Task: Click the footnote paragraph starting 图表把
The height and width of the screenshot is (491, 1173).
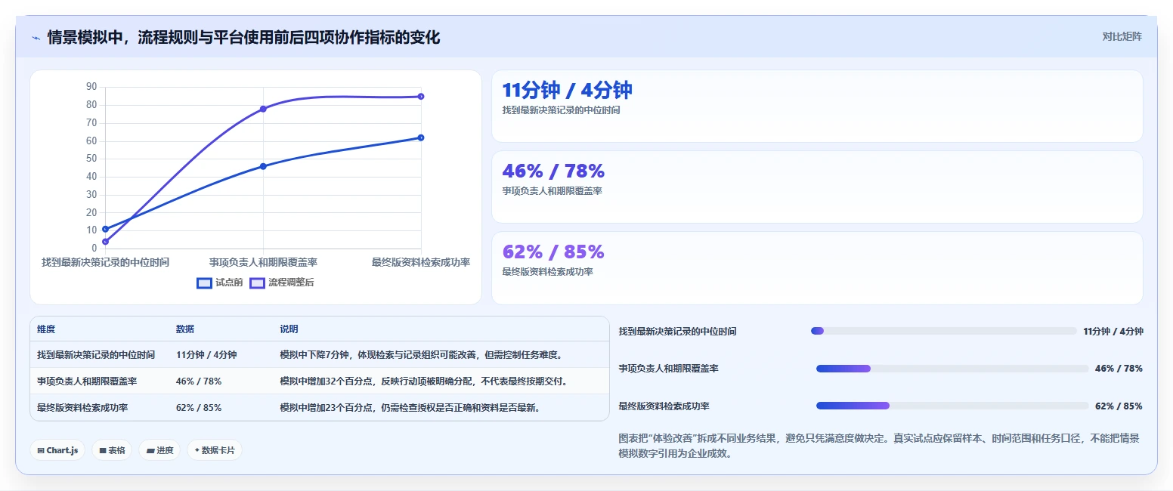Action: tap(880, 446)
